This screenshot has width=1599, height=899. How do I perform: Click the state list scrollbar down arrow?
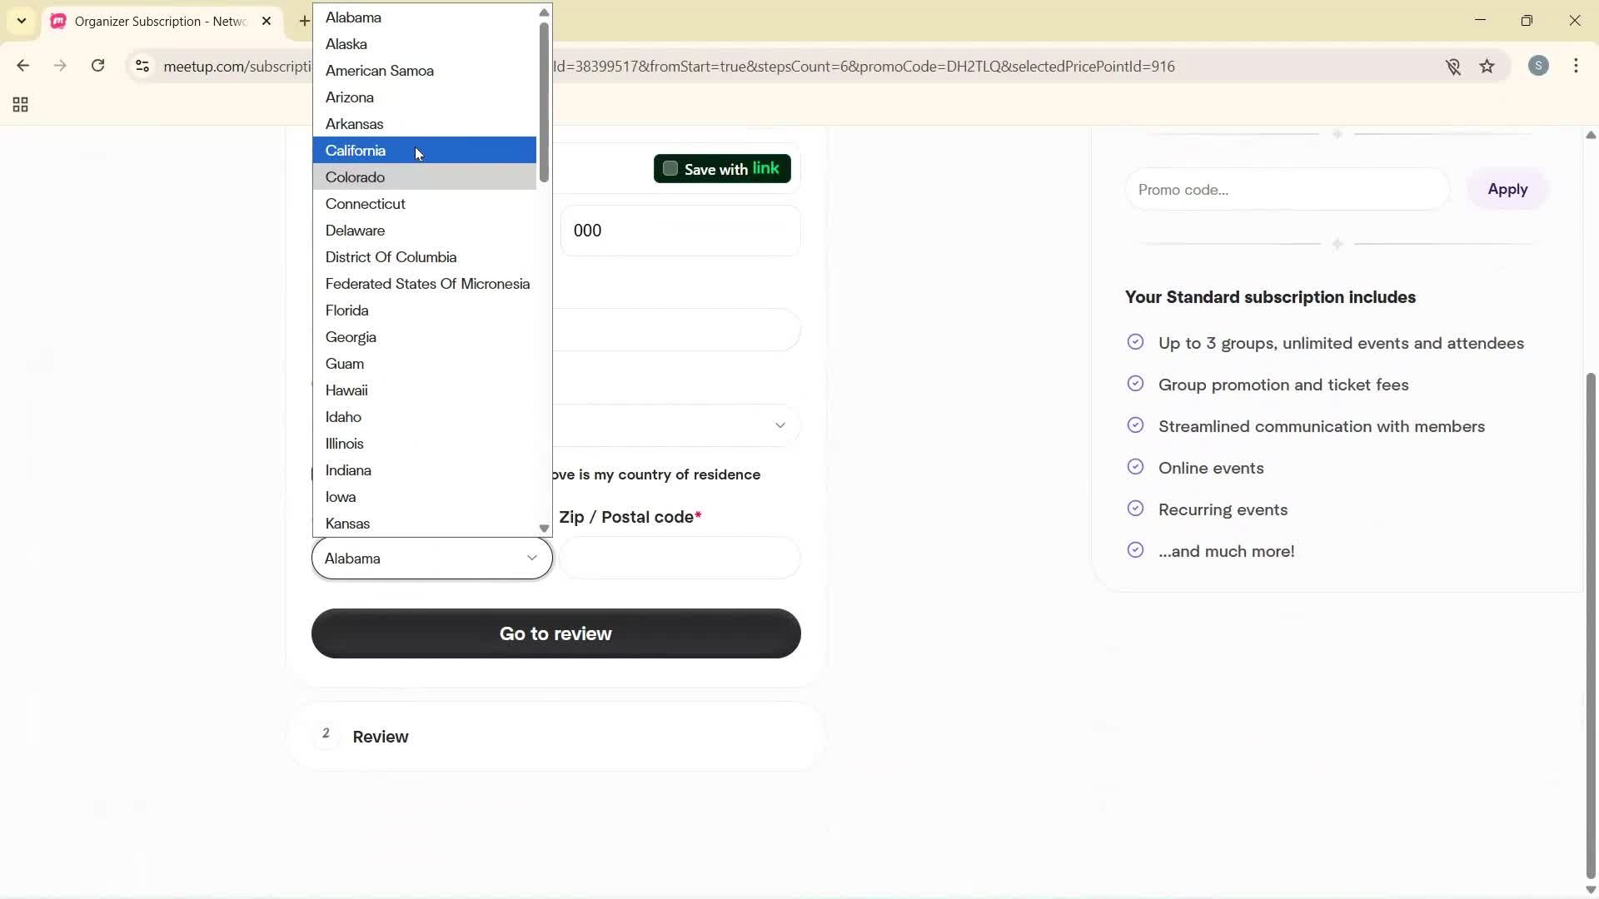(544, 528)
